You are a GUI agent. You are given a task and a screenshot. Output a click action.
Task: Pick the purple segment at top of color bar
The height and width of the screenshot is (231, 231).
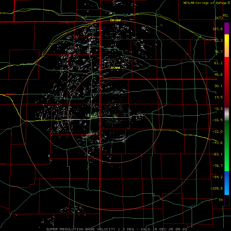[227, 28]
